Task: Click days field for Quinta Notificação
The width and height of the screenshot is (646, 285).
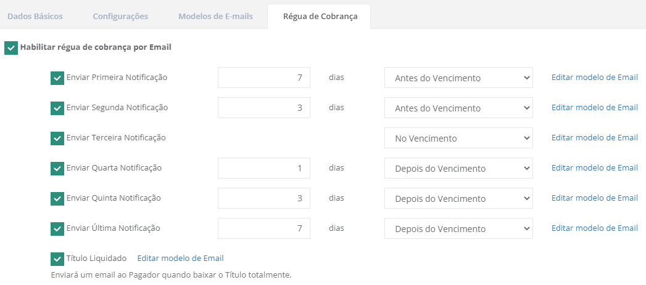Action: point(263,199)
